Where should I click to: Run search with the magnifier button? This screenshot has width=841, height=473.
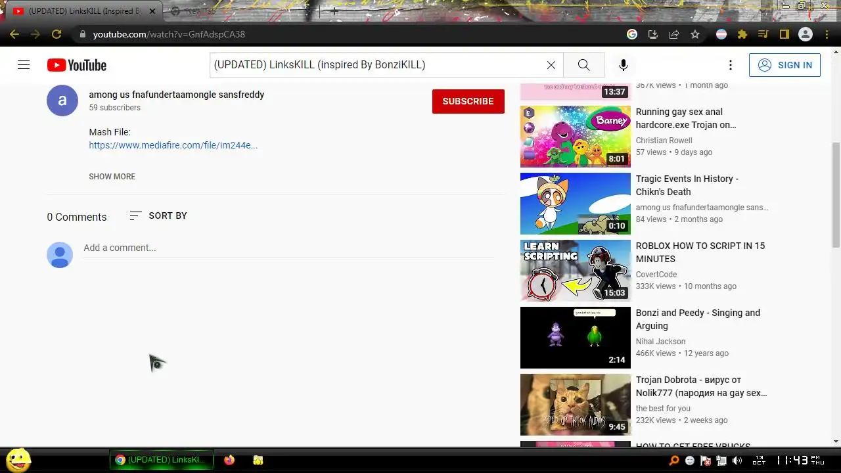pos(583,65)
